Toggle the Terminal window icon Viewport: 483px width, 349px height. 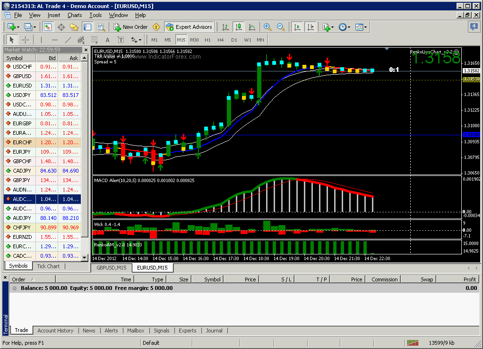pos(87,27)
